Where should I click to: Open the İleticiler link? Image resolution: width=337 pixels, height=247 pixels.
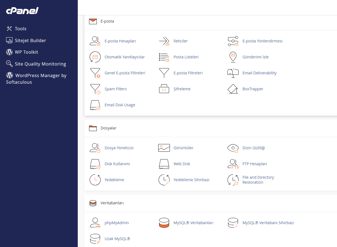coord(181,41)
